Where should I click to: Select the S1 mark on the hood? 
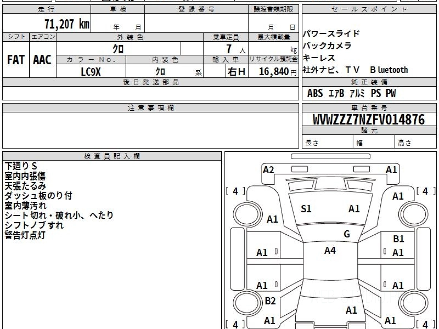point(306,209)
